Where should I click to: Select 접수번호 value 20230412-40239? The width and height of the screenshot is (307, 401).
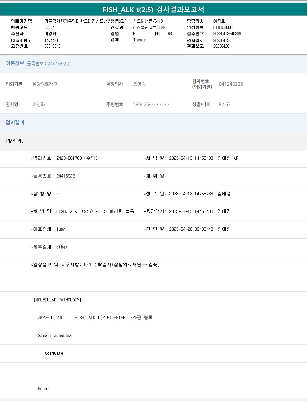[x=227, y=34]
